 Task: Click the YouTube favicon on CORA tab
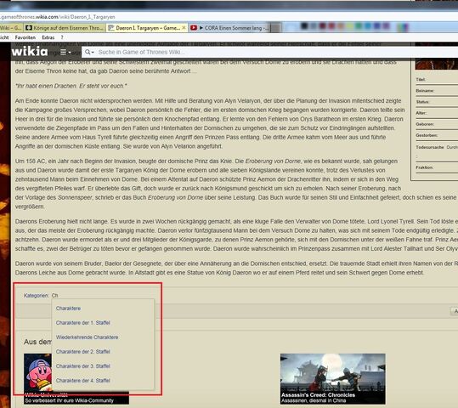pyautogui.click(x=194, y=28)
